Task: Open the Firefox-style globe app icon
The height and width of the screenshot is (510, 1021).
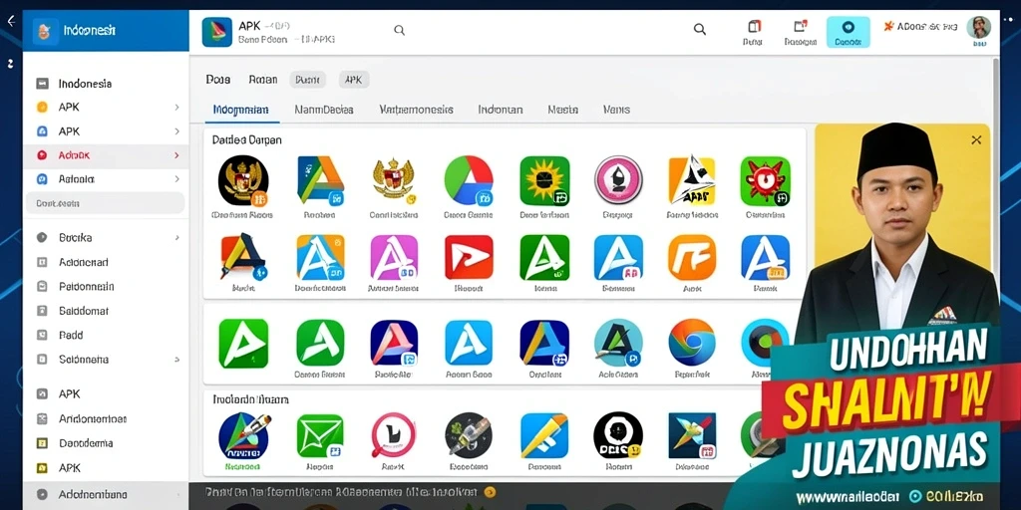Action: pos(692,343)
